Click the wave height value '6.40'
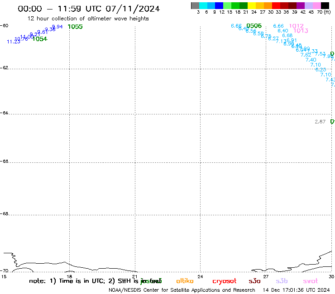The width and height of the screenshot is (335, 294). pyautogui.click(x=282, y=31)
